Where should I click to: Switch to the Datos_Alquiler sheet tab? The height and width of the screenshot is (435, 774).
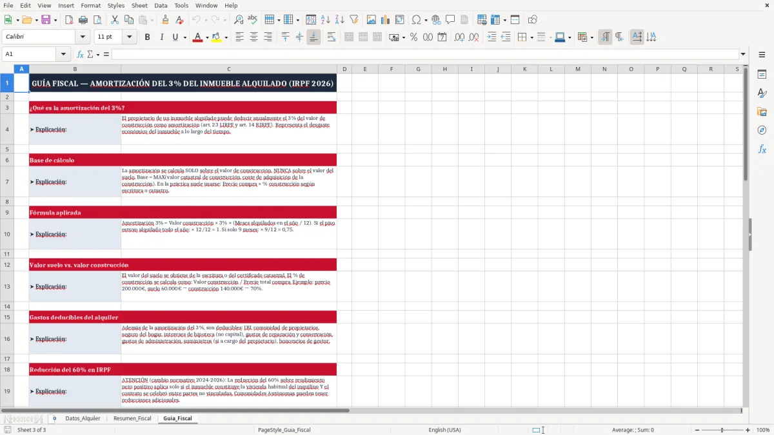(x=83, y=418)
